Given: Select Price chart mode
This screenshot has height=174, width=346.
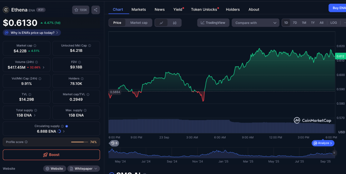Looking at the screenshot, I should [117, 23].
